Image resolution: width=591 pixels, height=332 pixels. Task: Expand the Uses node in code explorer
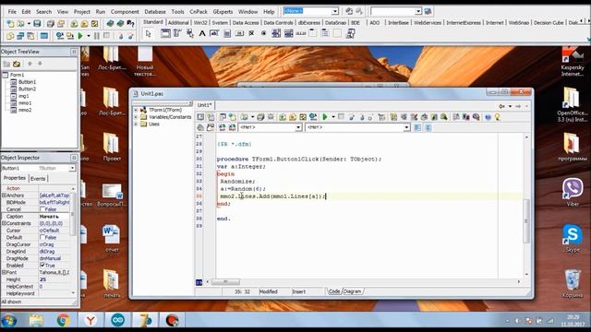click(136, 124)
